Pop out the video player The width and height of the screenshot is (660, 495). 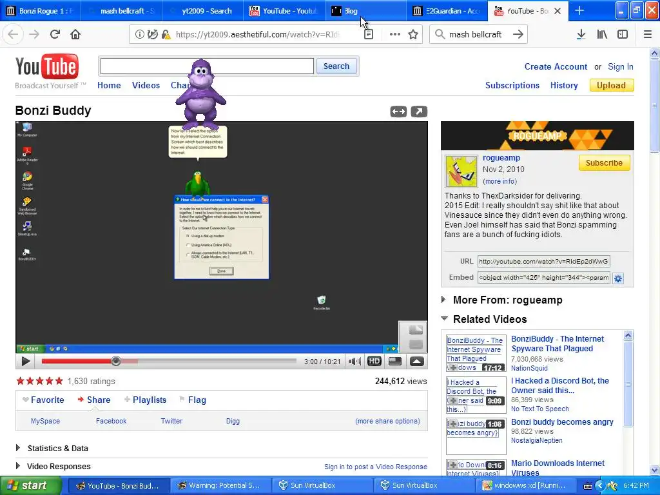coord(419,112)
